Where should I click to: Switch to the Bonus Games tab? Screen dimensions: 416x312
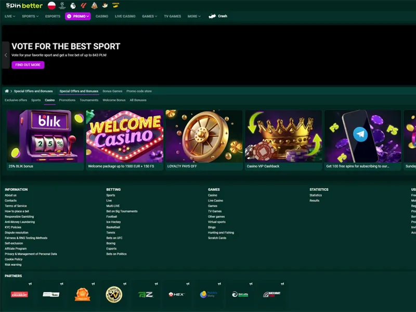pyautogui.click(x=112, y=91)
